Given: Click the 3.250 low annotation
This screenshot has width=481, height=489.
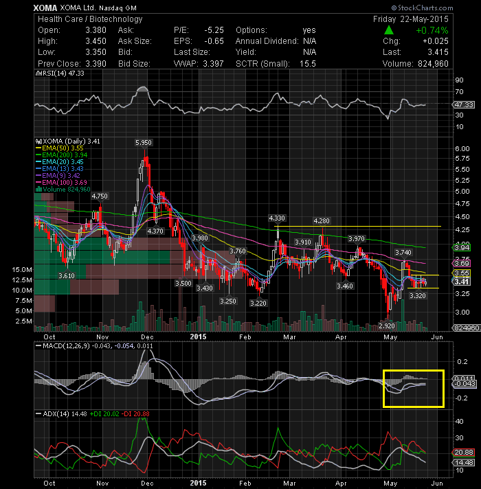Looking at the screenshot, I should (x=228, y=302).
